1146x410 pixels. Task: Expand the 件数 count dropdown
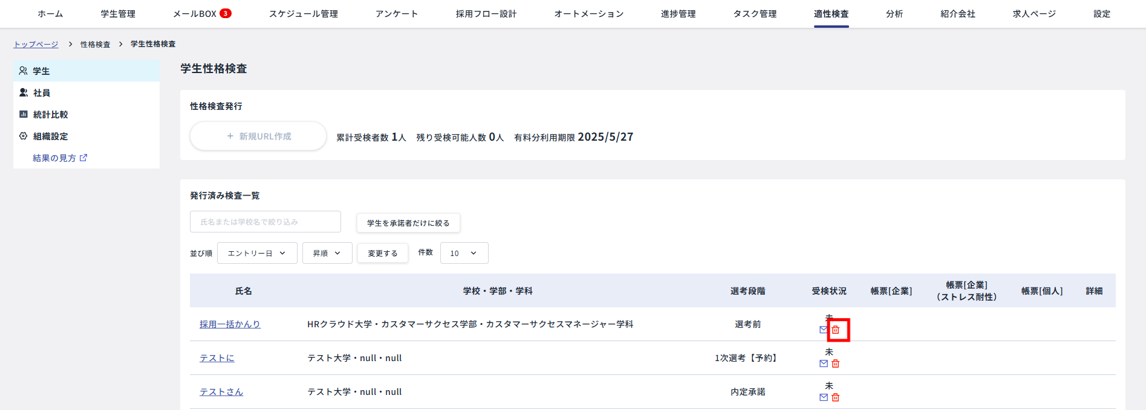pos(463,253)
